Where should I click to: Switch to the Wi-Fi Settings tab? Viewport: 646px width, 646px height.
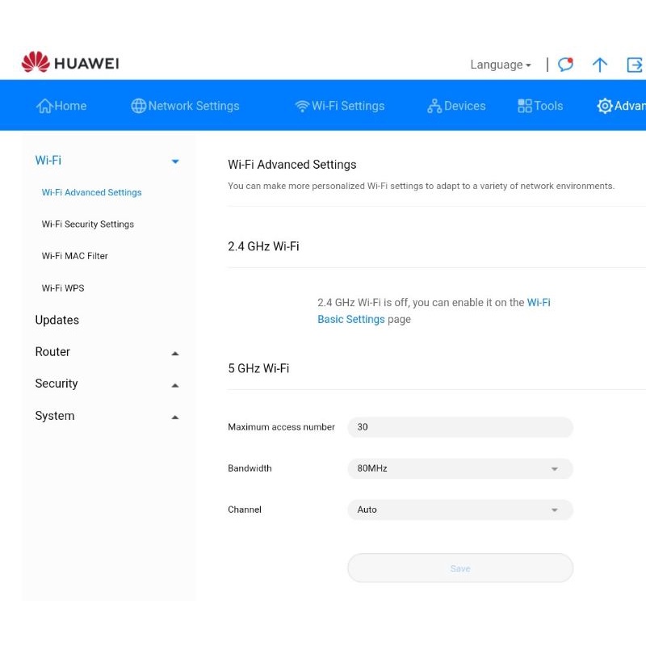point(339,106)
